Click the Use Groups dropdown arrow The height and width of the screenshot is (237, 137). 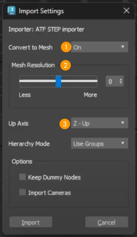(x=123, y=143)
